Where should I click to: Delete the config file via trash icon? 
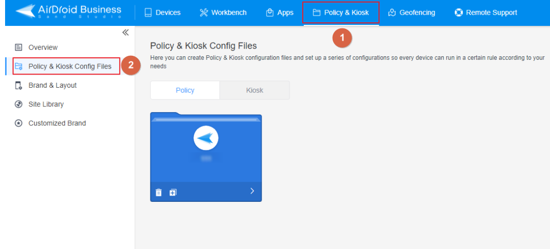pos(158,192)
